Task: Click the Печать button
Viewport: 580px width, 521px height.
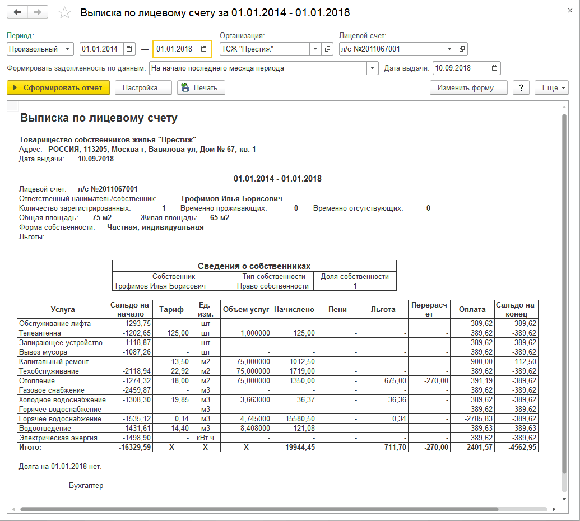Action: (x=201, y=88)
